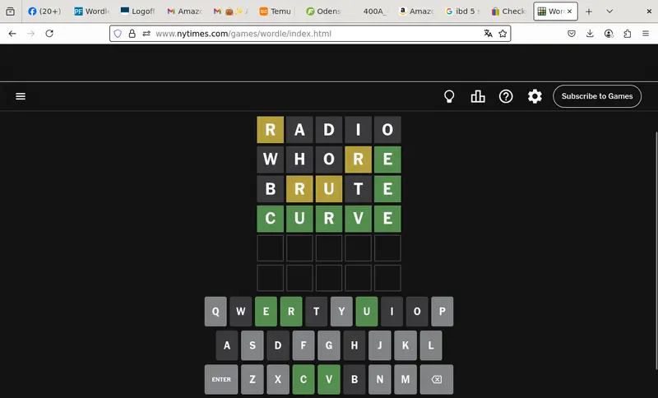Click the backspace key on keyboard

[437, 379]
